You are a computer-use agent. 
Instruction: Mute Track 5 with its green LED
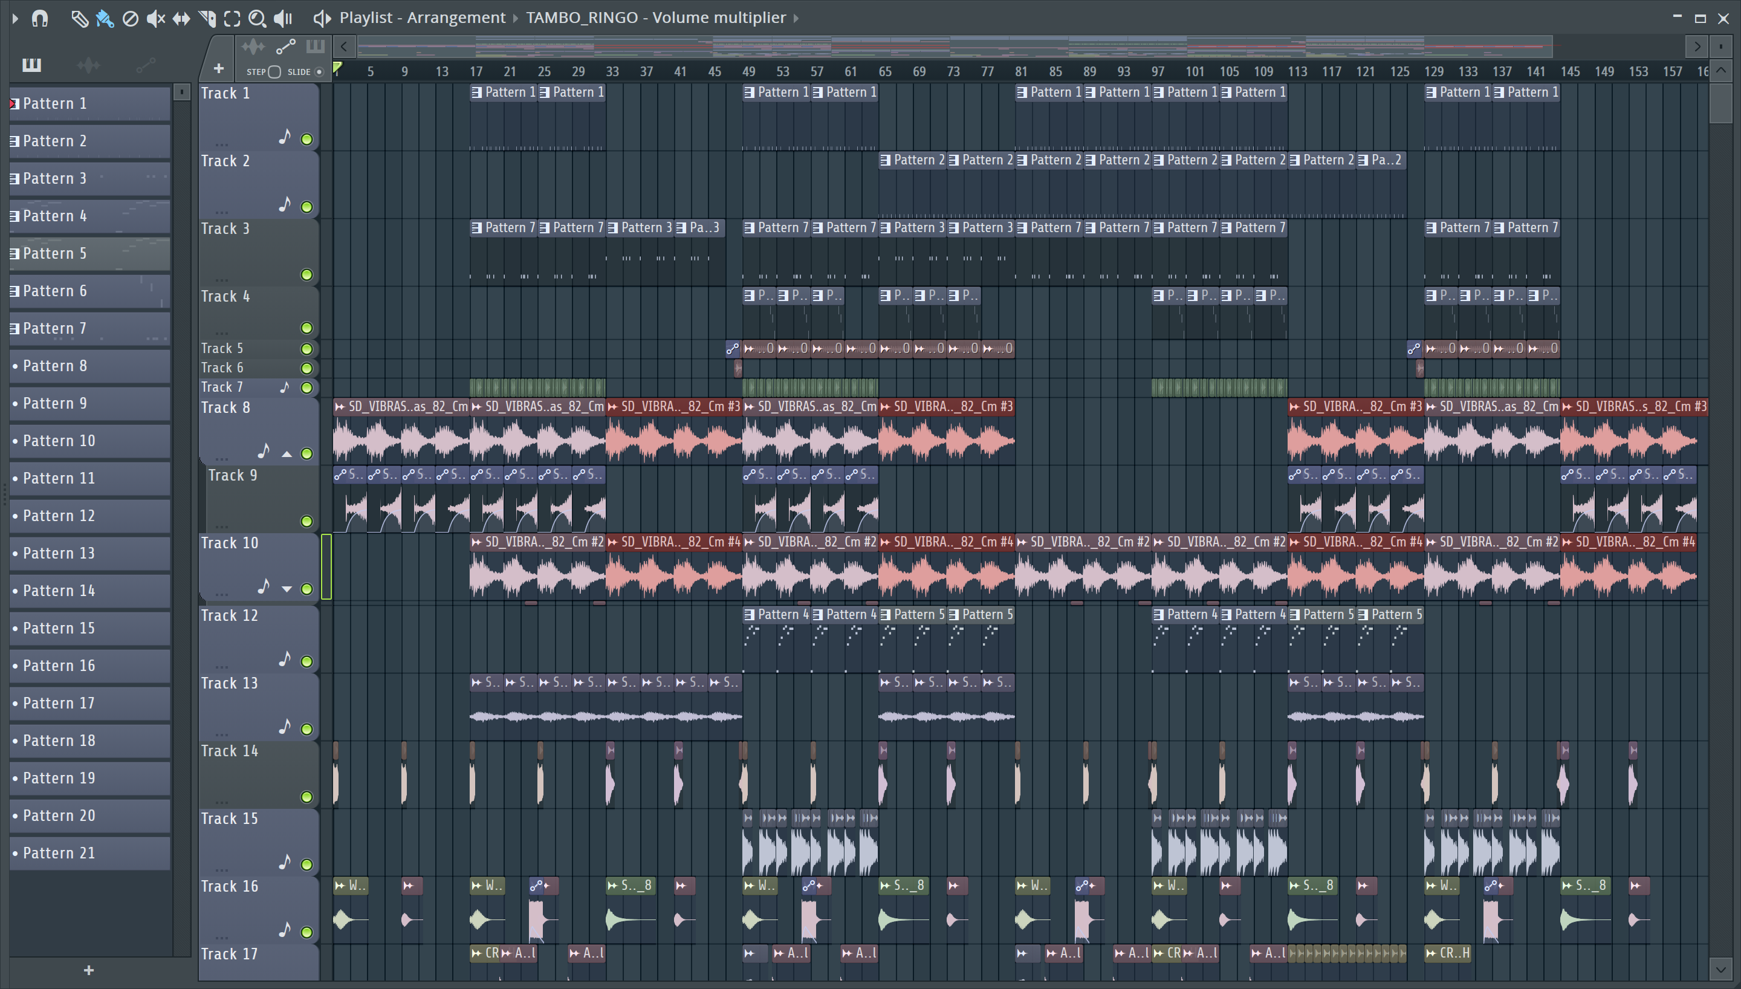[x=307, y=349]
